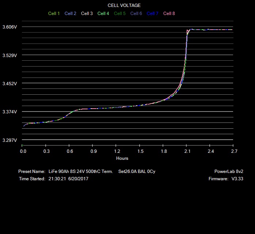Screen dimensions: 255x234
Task: Click the 2.1 hours x-axis tick label
Action: 187,151
